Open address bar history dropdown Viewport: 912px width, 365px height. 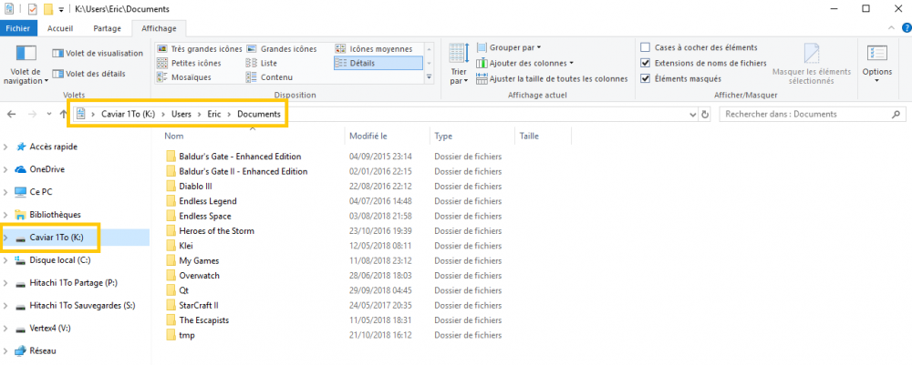coord(693,115)
